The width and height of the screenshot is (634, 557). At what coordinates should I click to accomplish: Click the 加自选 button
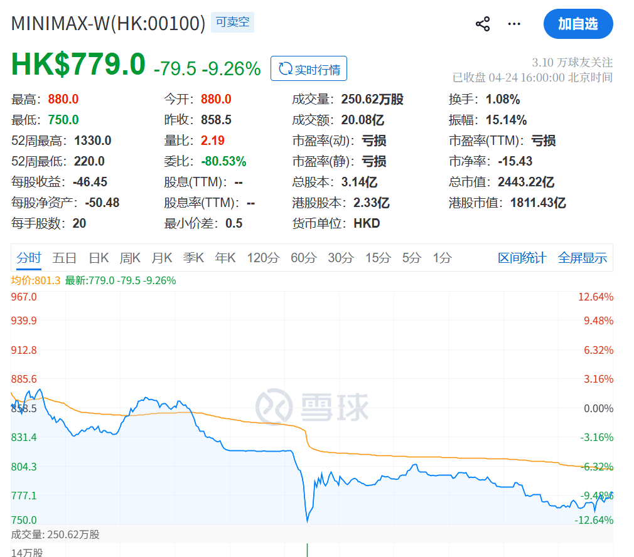[578, 24]
